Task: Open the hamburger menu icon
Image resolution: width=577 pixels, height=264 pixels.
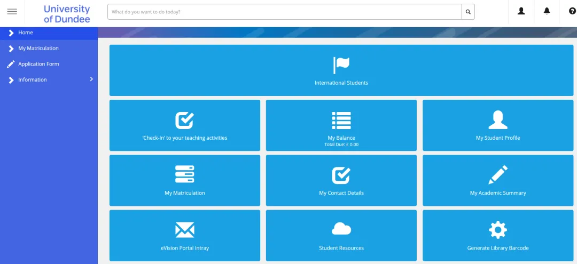Action: coord(12,12)
